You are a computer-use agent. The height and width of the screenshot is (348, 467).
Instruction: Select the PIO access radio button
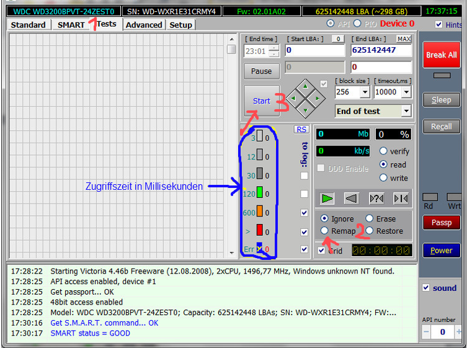pos(357,23)
